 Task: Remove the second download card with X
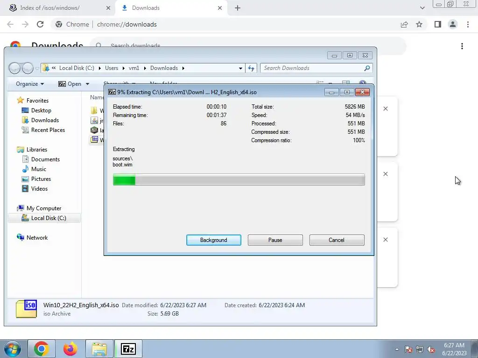[x=385, y=174]
